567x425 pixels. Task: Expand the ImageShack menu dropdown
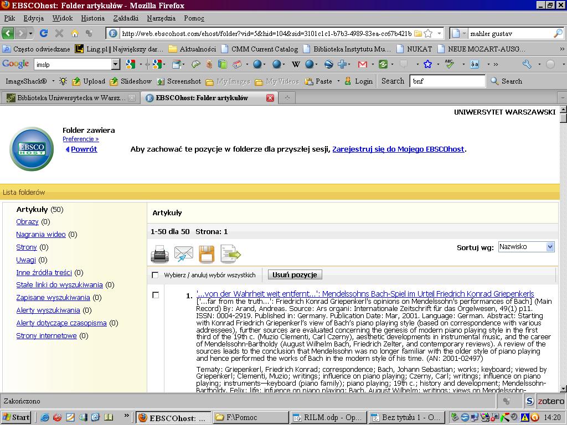click(53, 81)
